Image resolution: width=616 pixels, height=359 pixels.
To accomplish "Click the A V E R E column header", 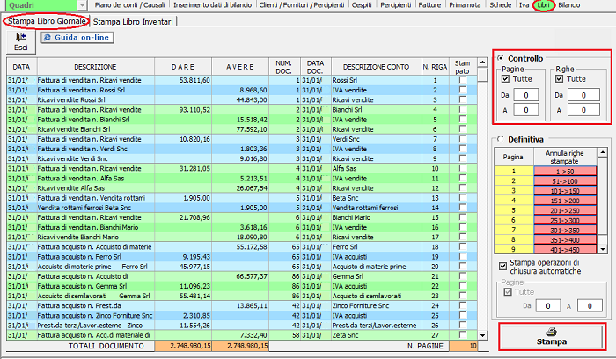I will [x=240, y=67].
